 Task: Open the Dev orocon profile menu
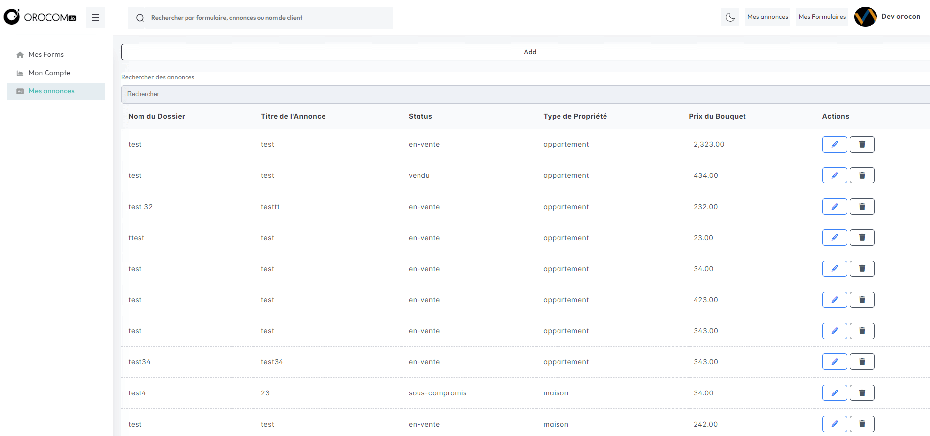[888, 17]
